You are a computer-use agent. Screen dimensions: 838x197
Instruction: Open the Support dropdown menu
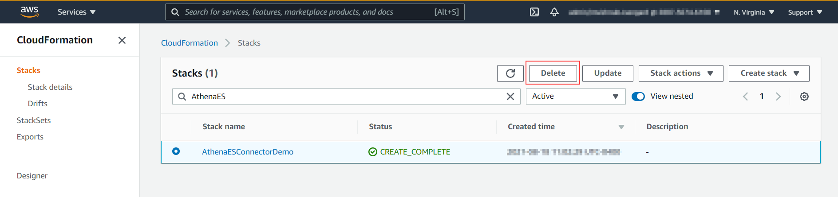[x=805, y=12]
